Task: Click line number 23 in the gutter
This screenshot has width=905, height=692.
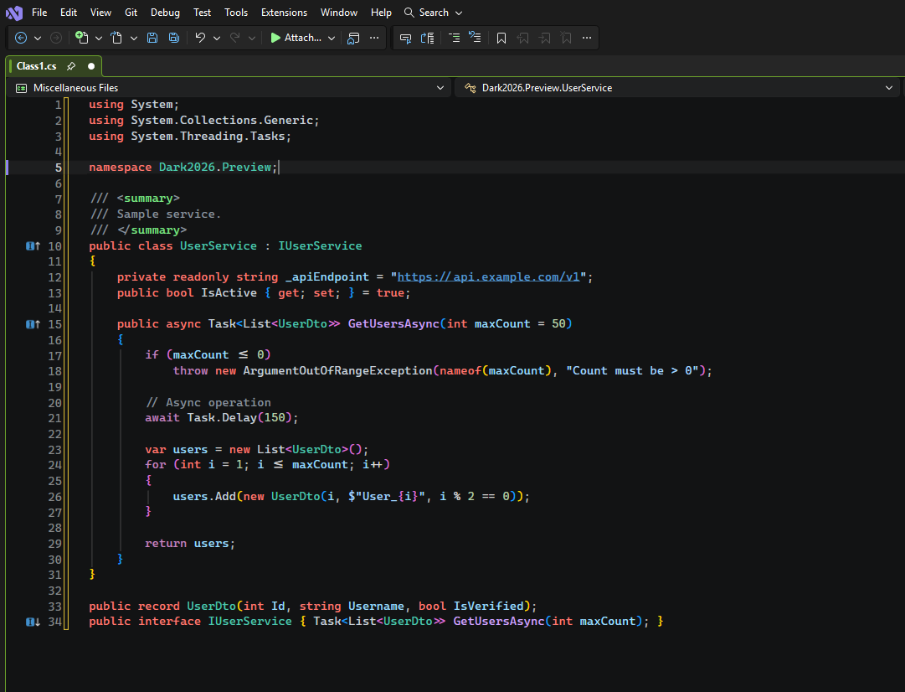Action: [54, 450]
